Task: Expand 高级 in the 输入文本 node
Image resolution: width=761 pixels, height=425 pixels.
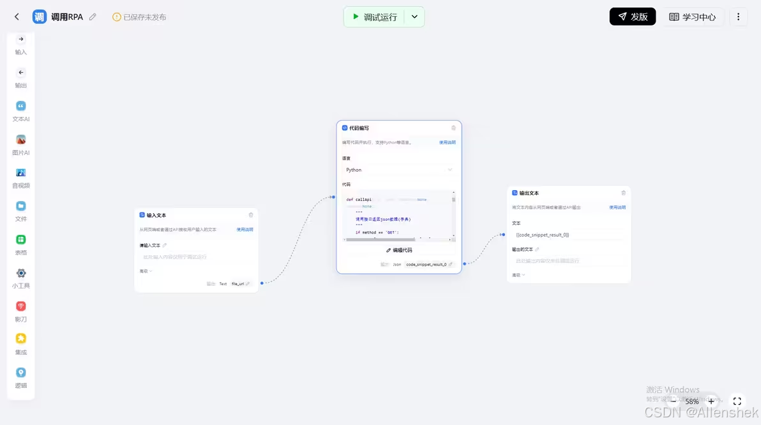Action: point(146,271)
